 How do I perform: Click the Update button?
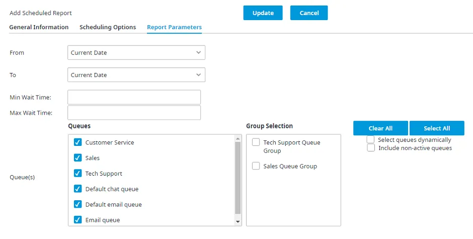263,13
